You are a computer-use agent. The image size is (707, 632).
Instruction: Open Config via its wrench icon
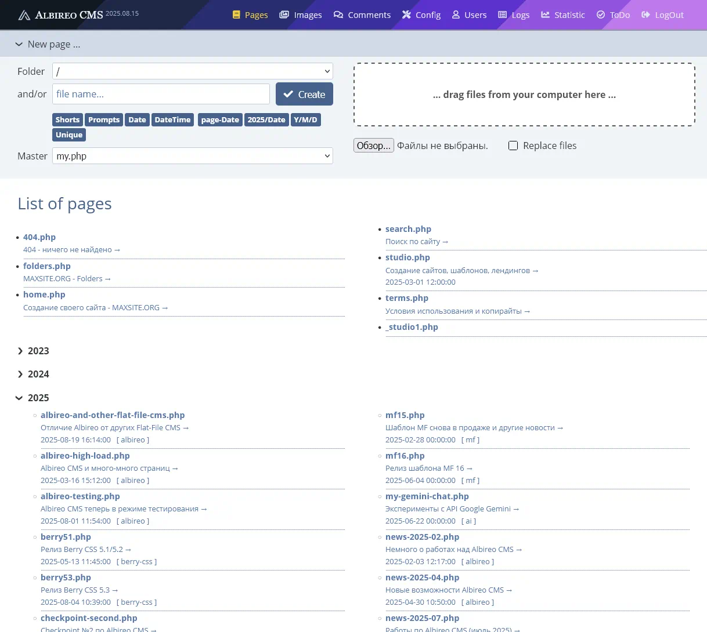[x=406, y=15]
